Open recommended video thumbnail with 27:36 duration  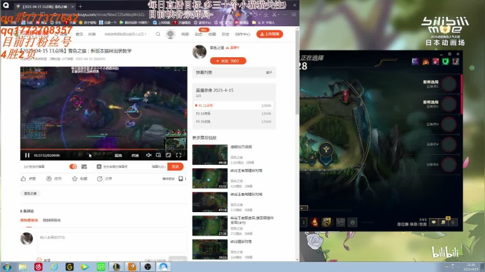pyautogui.click(x=209, y=226)
